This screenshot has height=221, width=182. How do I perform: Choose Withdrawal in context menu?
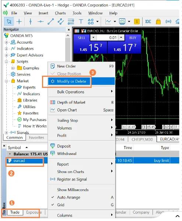click(x=82, y=153)
